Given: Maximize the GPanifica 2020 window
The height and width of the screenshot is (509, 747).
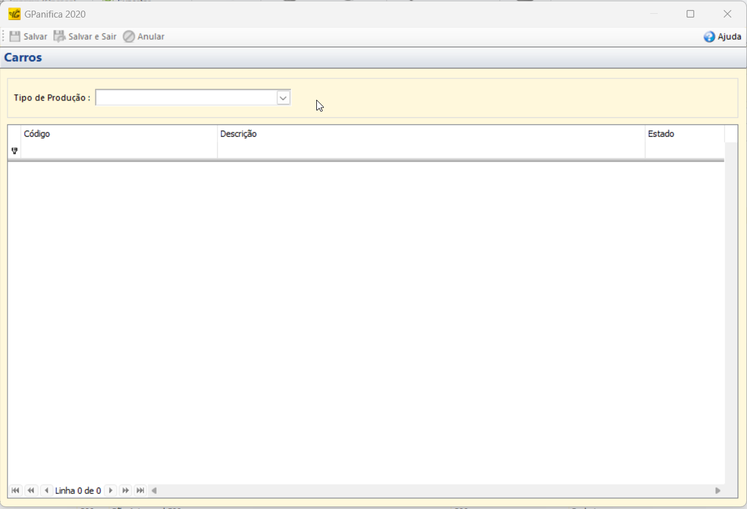Looking at the screenshot, I should tap(690, 14).
